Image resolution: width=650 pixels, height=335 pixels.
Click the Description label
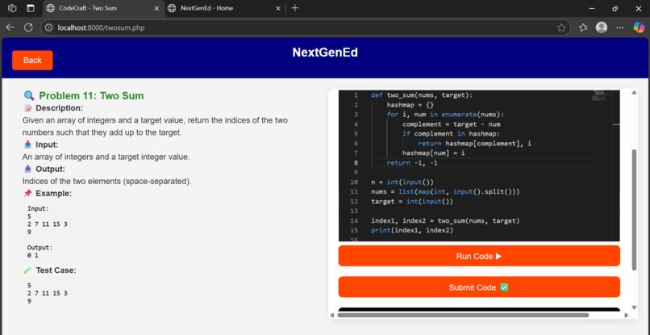pos(60,108)
